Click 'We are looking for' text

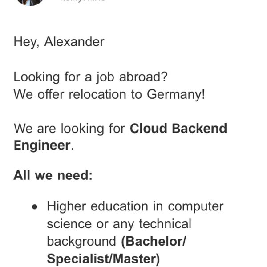69,129
